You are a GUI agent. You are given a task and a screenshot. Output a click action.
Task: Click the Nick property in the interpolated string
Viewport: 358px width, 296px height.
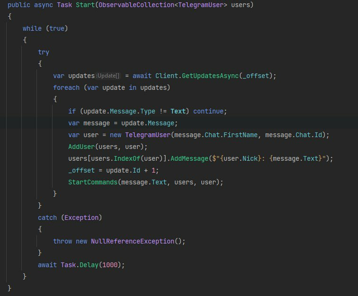click(250, 158)
